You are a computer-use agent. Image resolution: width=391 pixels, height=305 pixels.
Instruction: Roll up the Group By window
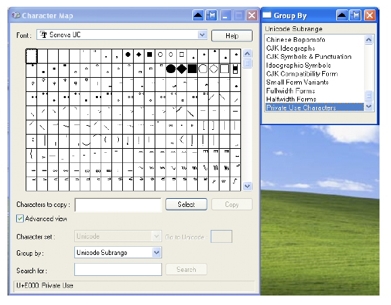(x=342, y=16)
